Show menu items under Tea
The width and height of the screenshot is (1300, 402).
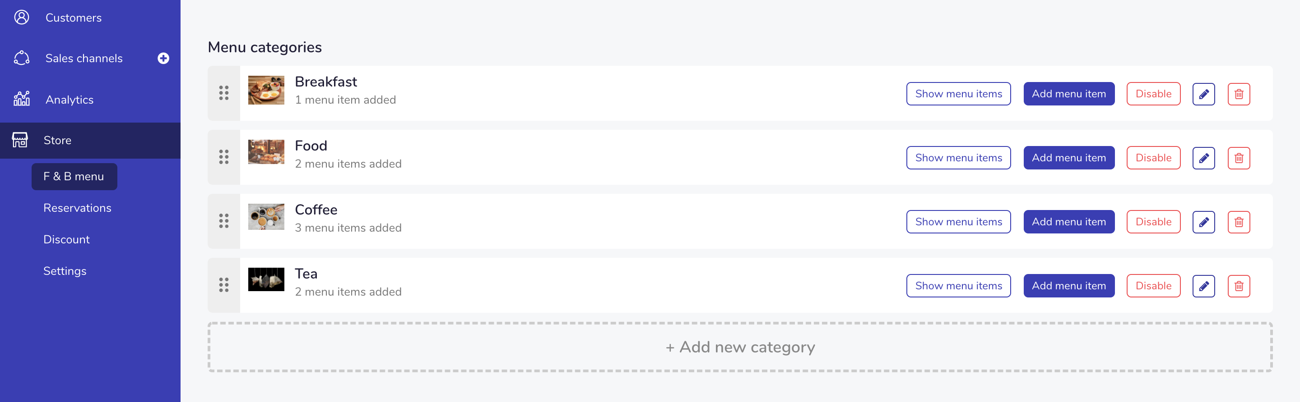click(x=958, y=286)
